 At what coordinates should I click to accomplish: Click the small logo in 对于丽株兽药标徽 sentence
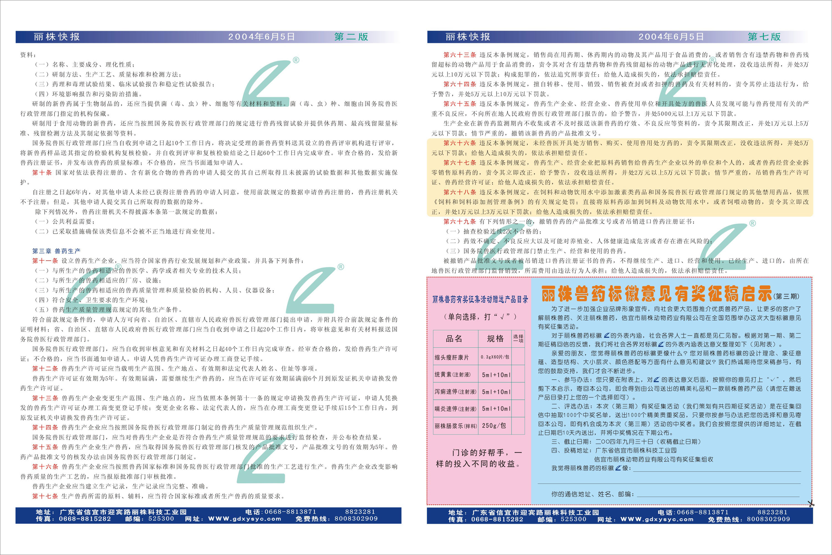(x=607, y=335)
